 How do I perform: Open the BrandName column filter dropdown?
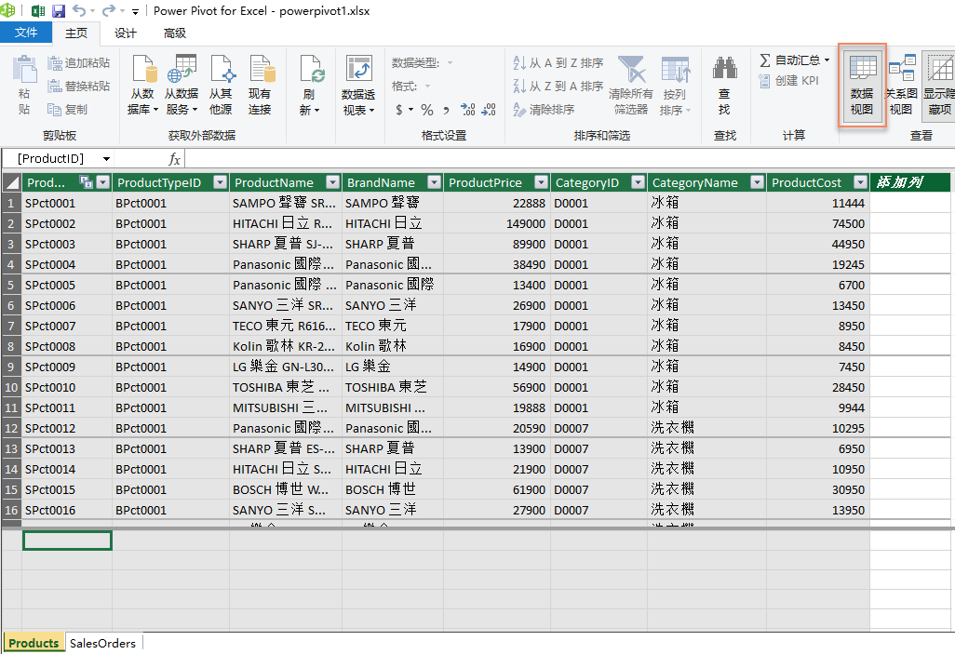pyautogui.click(x=434, y=182)
